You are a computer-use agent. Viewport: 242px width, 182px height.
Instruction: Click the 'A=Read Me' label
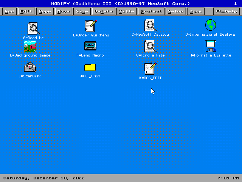click(x=33, y=38)
